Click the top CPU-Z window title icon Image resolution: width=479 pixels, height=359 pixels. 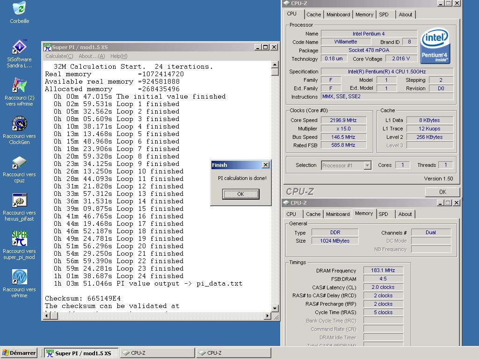point(287,3)
